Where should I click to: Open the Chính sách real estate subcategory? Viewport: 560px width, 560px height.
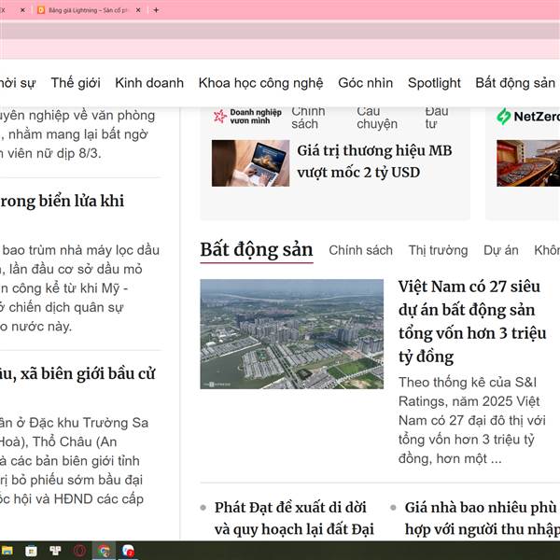pyautogui.click(x=360, y=250)
